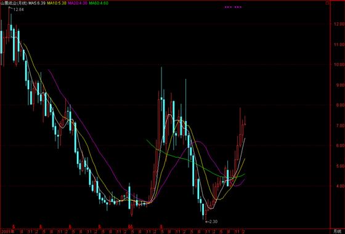The image size is (345, 234).
Task: Click the 月线 period label at bottom-right
Action: (337, 231)
